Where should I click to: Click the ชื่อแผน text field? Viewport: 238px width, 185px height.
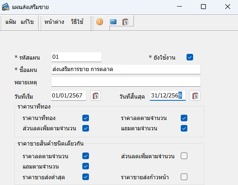[126, 69]
